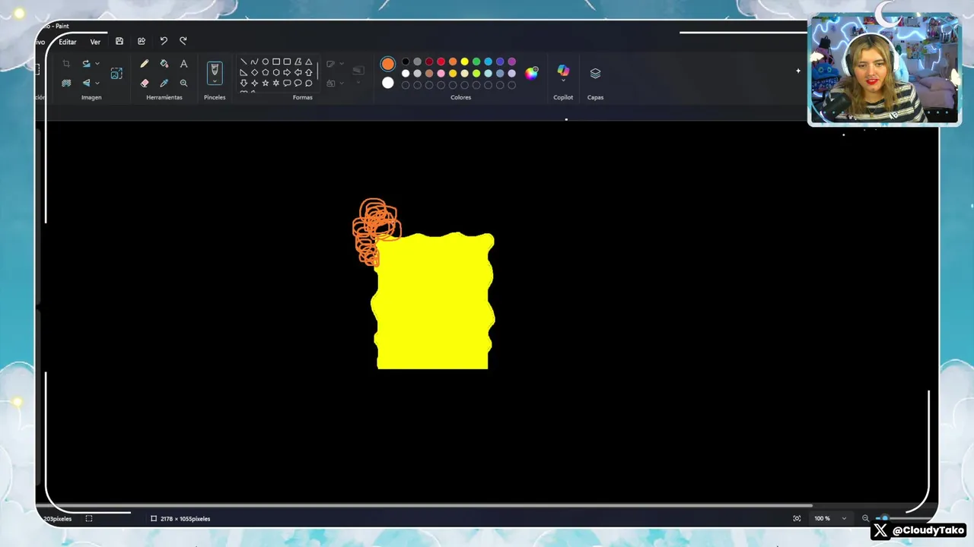
Task: Open the Edit colors wheel
Action: click(x=532, y=73)
